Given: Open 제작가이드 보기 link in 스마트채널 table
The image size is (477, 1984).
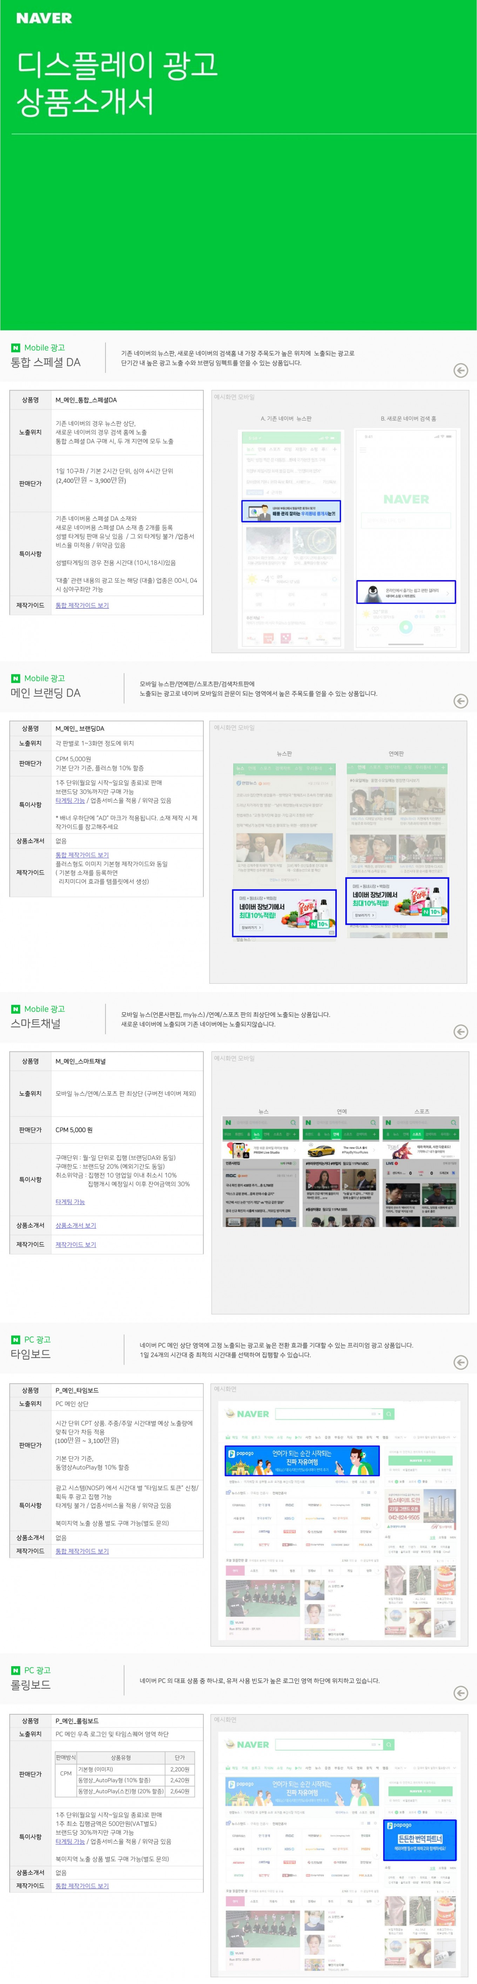Looking at the screenshot, I should (x=75, y=1245).
